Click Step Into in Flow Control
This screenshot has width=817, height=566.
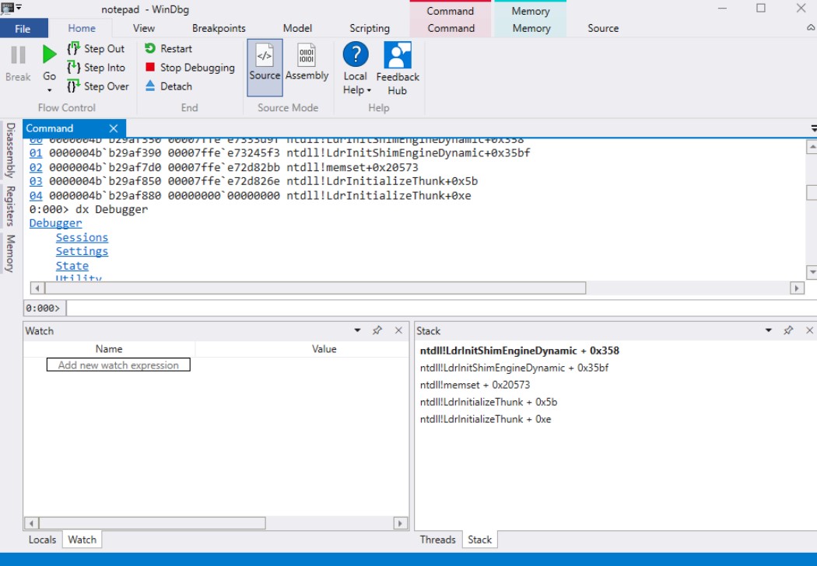96,67
